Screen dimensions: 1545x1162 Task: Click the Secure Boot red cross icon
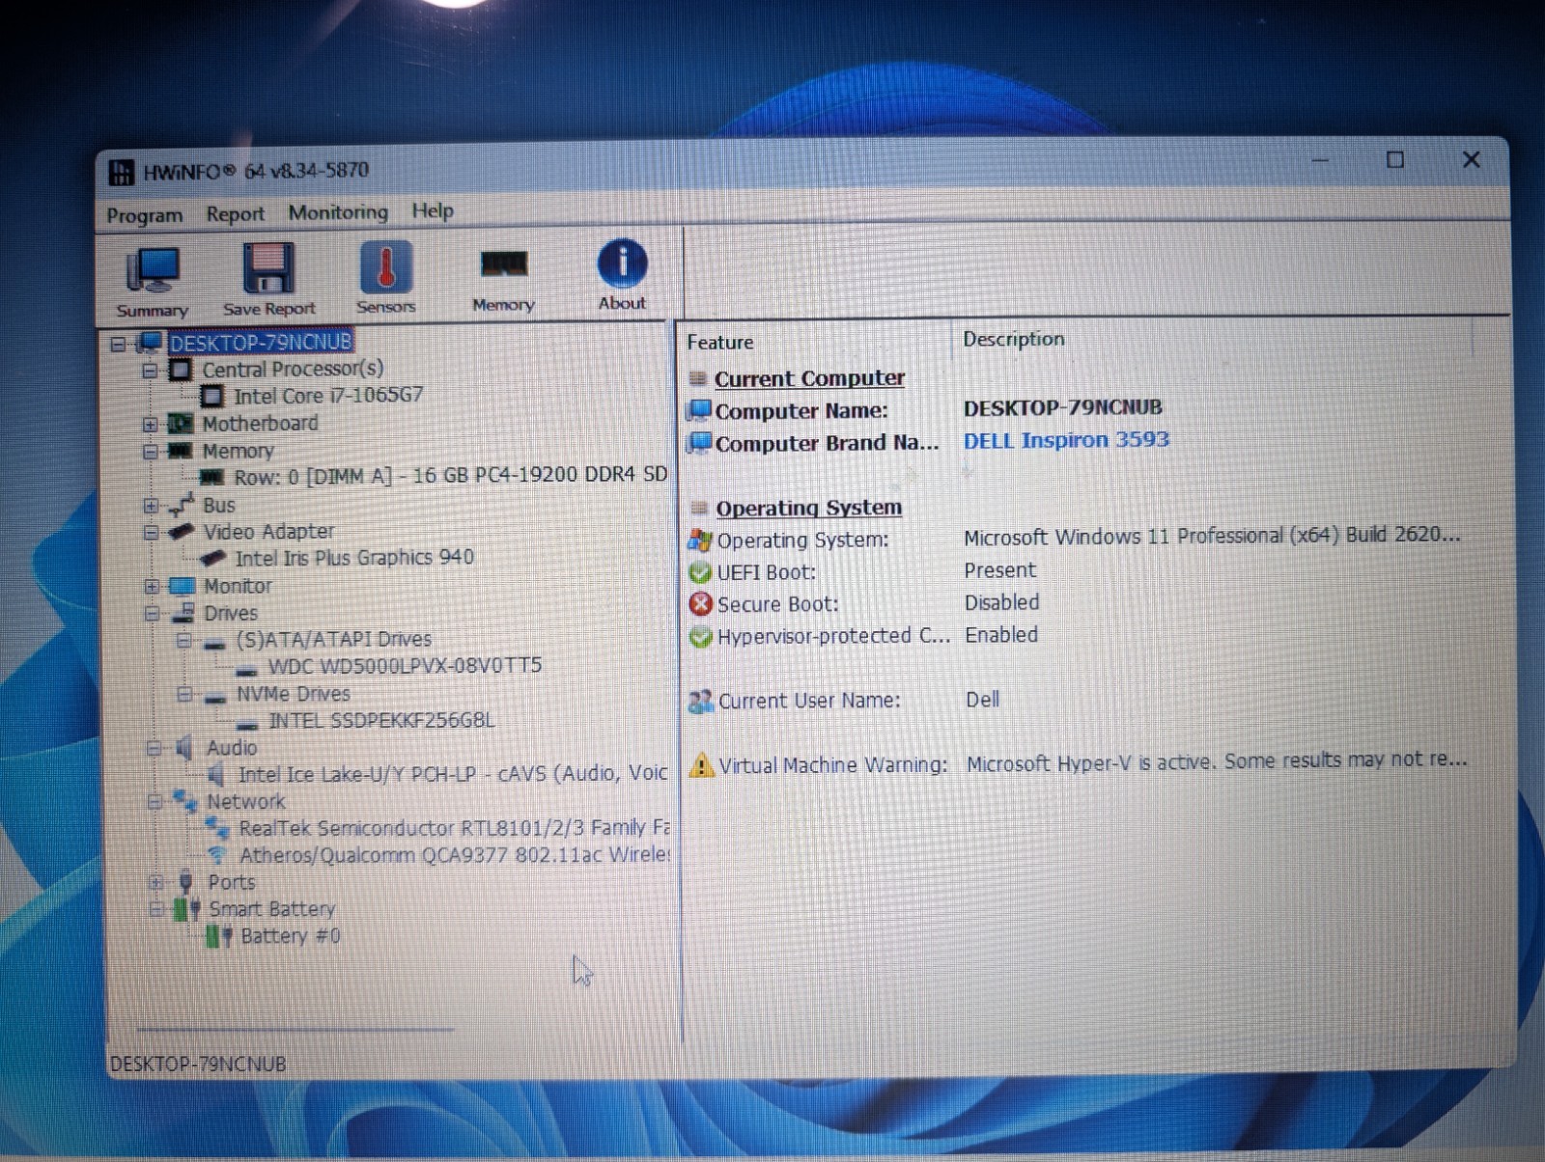tap(701, 604)
